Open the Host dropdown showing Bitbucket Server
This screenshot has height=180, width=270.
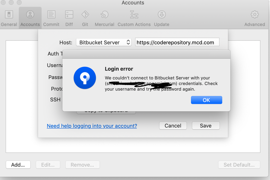tap(104, 42)
